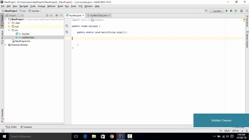249x140 pixels.
Task: Open the Tools menu
Action: click(x=74, y=6)
